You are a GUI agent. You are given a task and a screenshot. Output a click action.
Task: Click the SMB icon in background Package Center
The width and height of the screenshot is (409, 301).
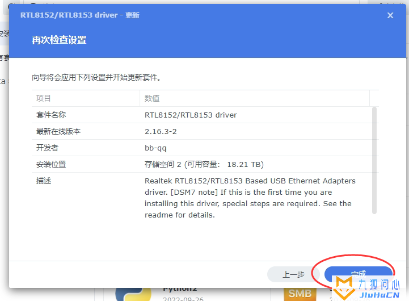pyautogui.click(x=300, y=294)
